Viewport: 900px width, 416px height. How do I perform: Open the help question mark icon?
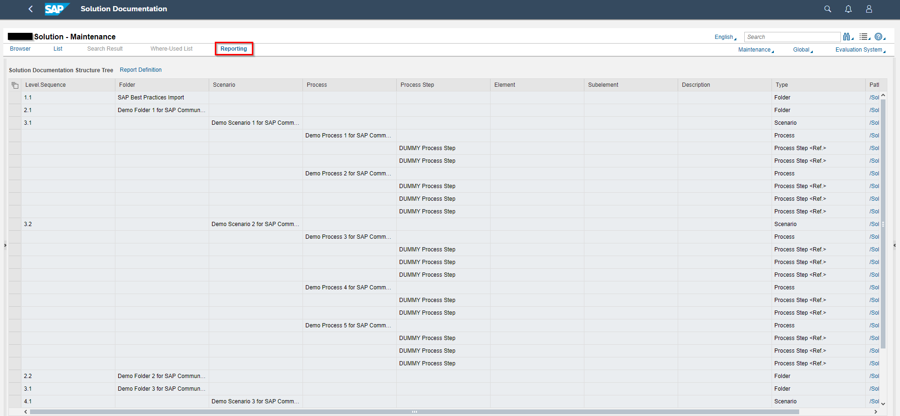[x=879, y=37]
